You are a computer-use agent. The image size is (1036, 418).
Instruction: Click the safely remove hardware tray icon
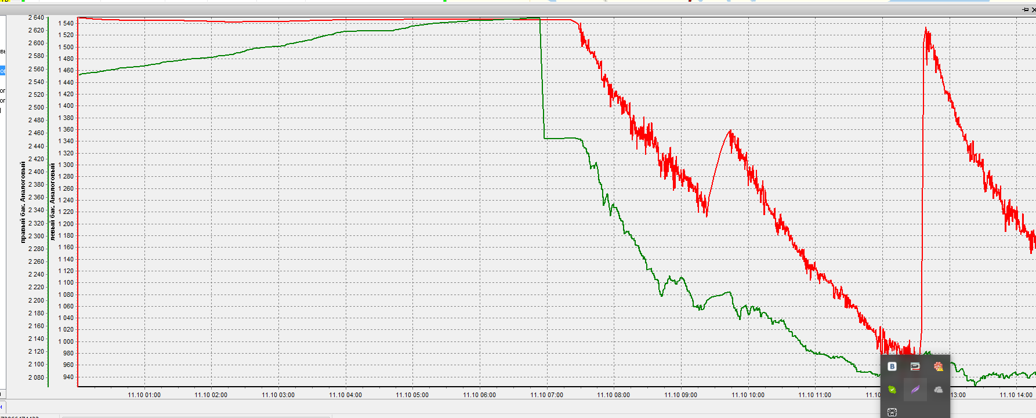point(915,366)
